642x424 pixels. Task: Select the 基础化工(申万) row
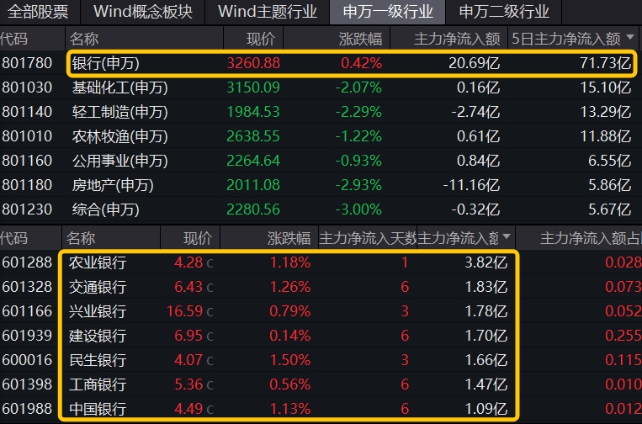point(321,87)
